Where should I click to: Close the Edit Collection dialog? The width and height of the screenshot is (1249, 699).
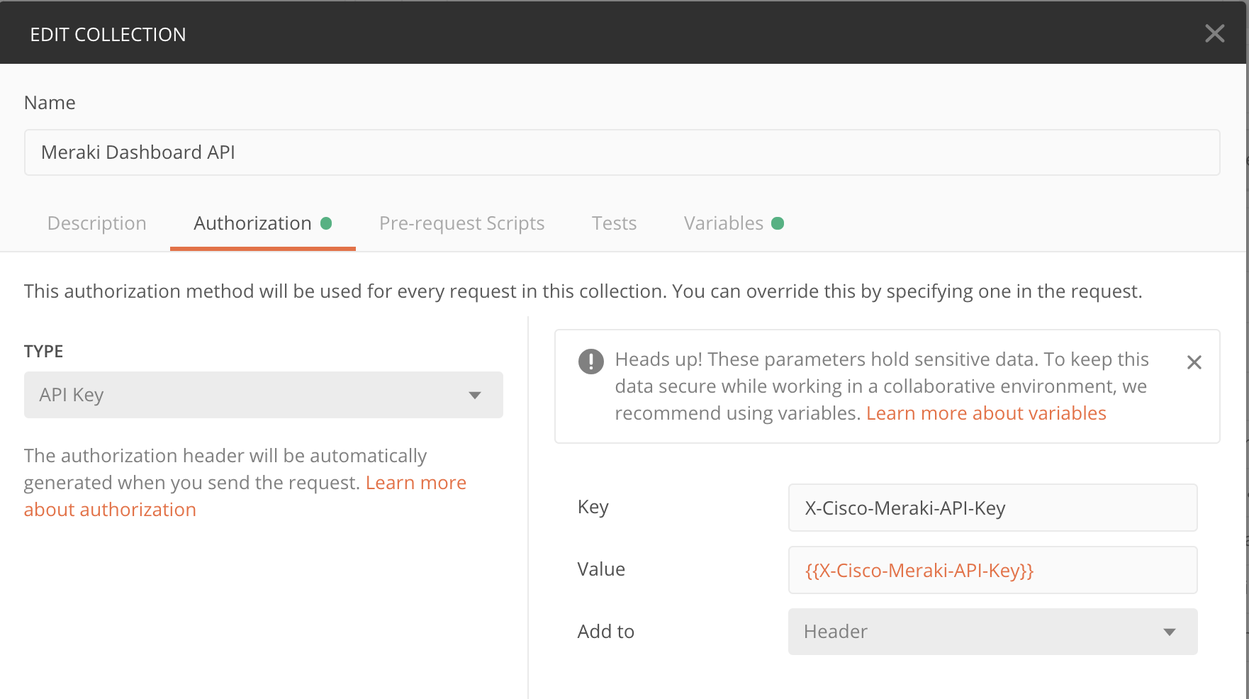(1214, 33)
